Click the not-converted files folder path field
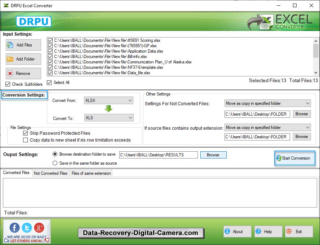320x245 pixels. click(x=257, y=114)
